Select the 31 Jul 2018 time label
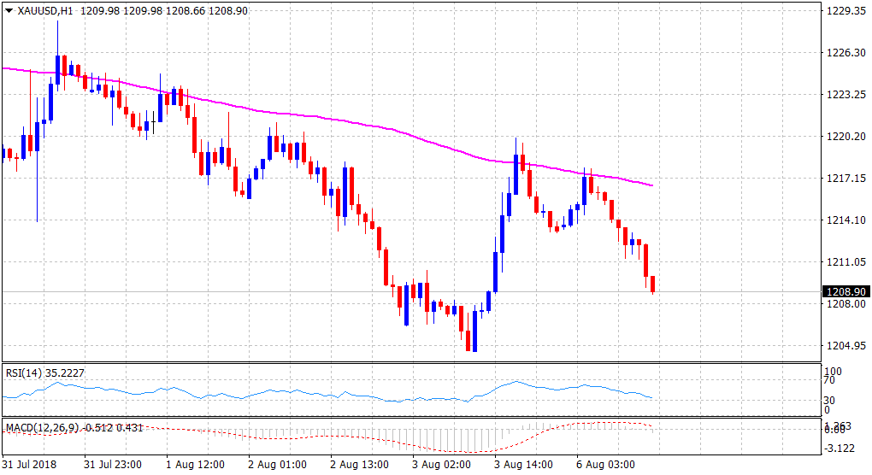The height and width of the screenshot is (475, 872). (x=32, y=465)
